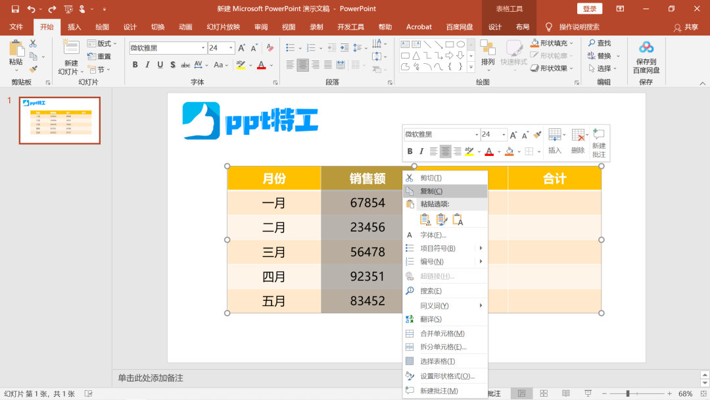Toggle left alignment in ribbon paragraph group

pos(291,64)
